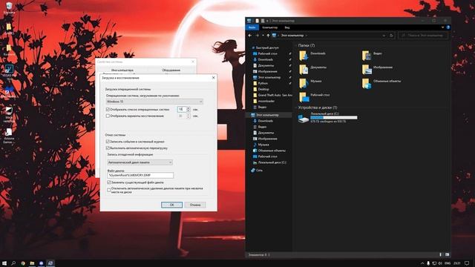This screenshot has width=475, height=267.
Task: Toggle 'Выполнить автоматическую перезагрузку' checkbox
Action: pyautogui.click(x=108, y=148)
